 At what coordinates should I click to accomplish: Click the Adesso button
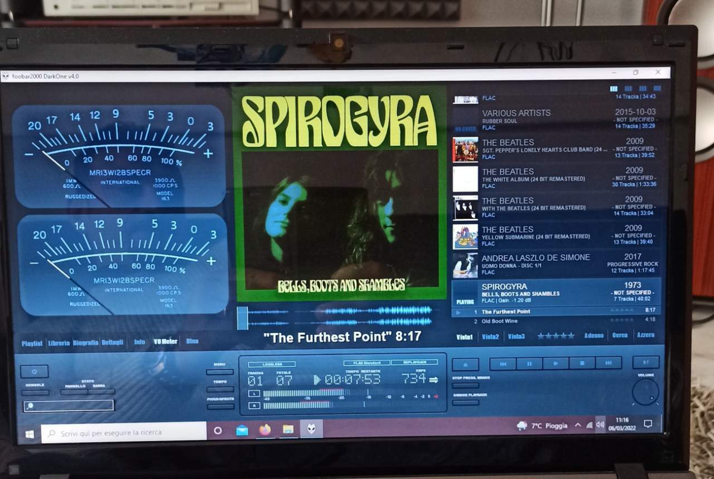594,336
